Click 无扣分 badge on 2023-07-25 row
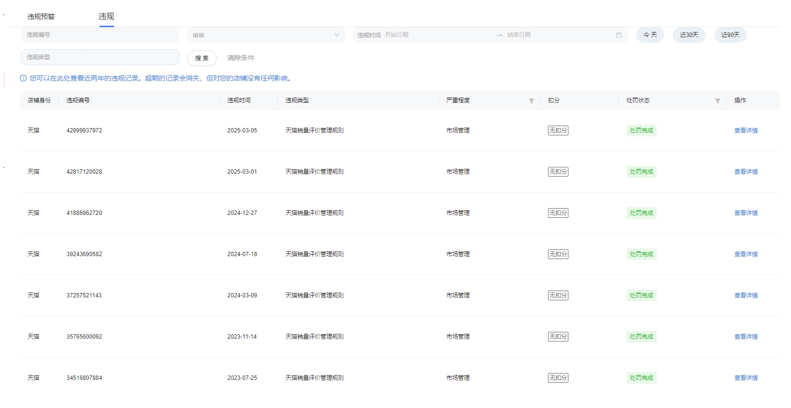791x408 pixels. pyautogui.click(x=558, y=378)
